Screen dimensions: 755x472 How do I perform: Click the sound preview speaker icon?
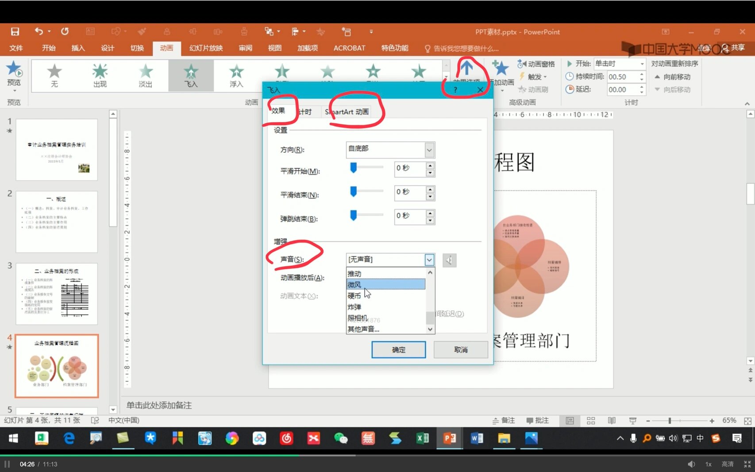[x=449, y=260]
